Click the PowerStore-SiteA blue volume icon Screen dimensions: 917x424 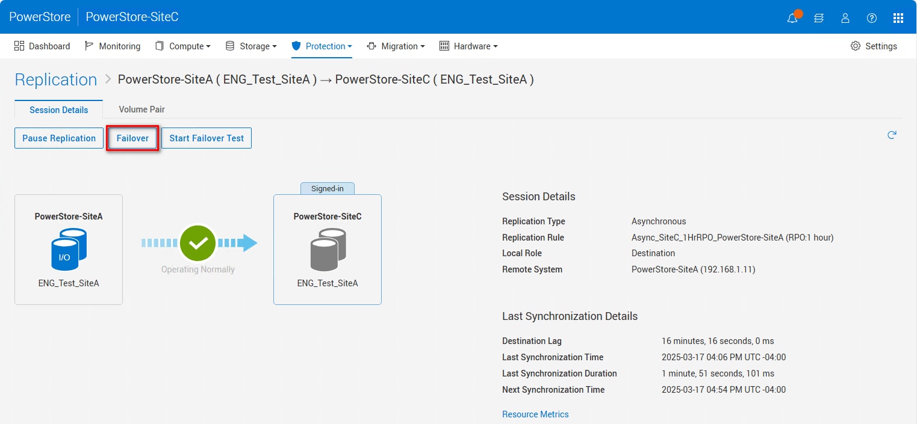tap(69, 249)
